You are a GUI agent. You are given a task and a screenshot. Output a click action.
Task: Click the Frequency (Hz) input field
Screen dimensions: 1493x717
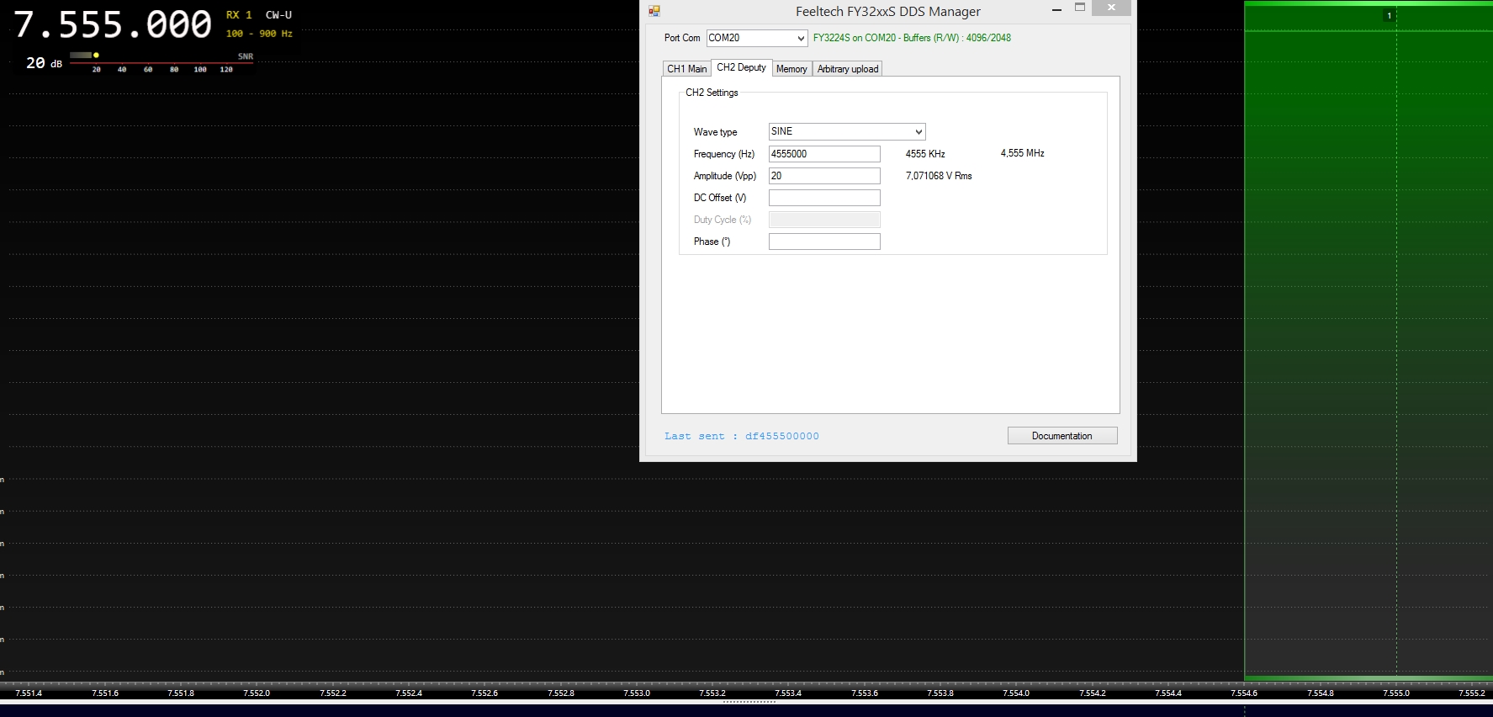(x=824, y=154)
